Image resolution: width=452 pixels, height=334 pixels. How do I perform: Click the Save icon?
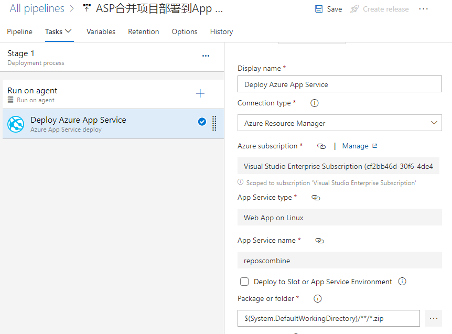click(320, 9)
